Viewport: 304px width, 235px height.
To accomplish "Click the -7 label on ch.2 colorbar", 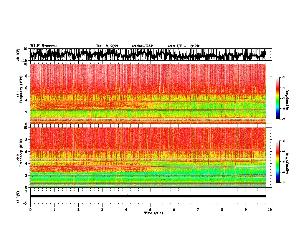I will tap(283, 182).
